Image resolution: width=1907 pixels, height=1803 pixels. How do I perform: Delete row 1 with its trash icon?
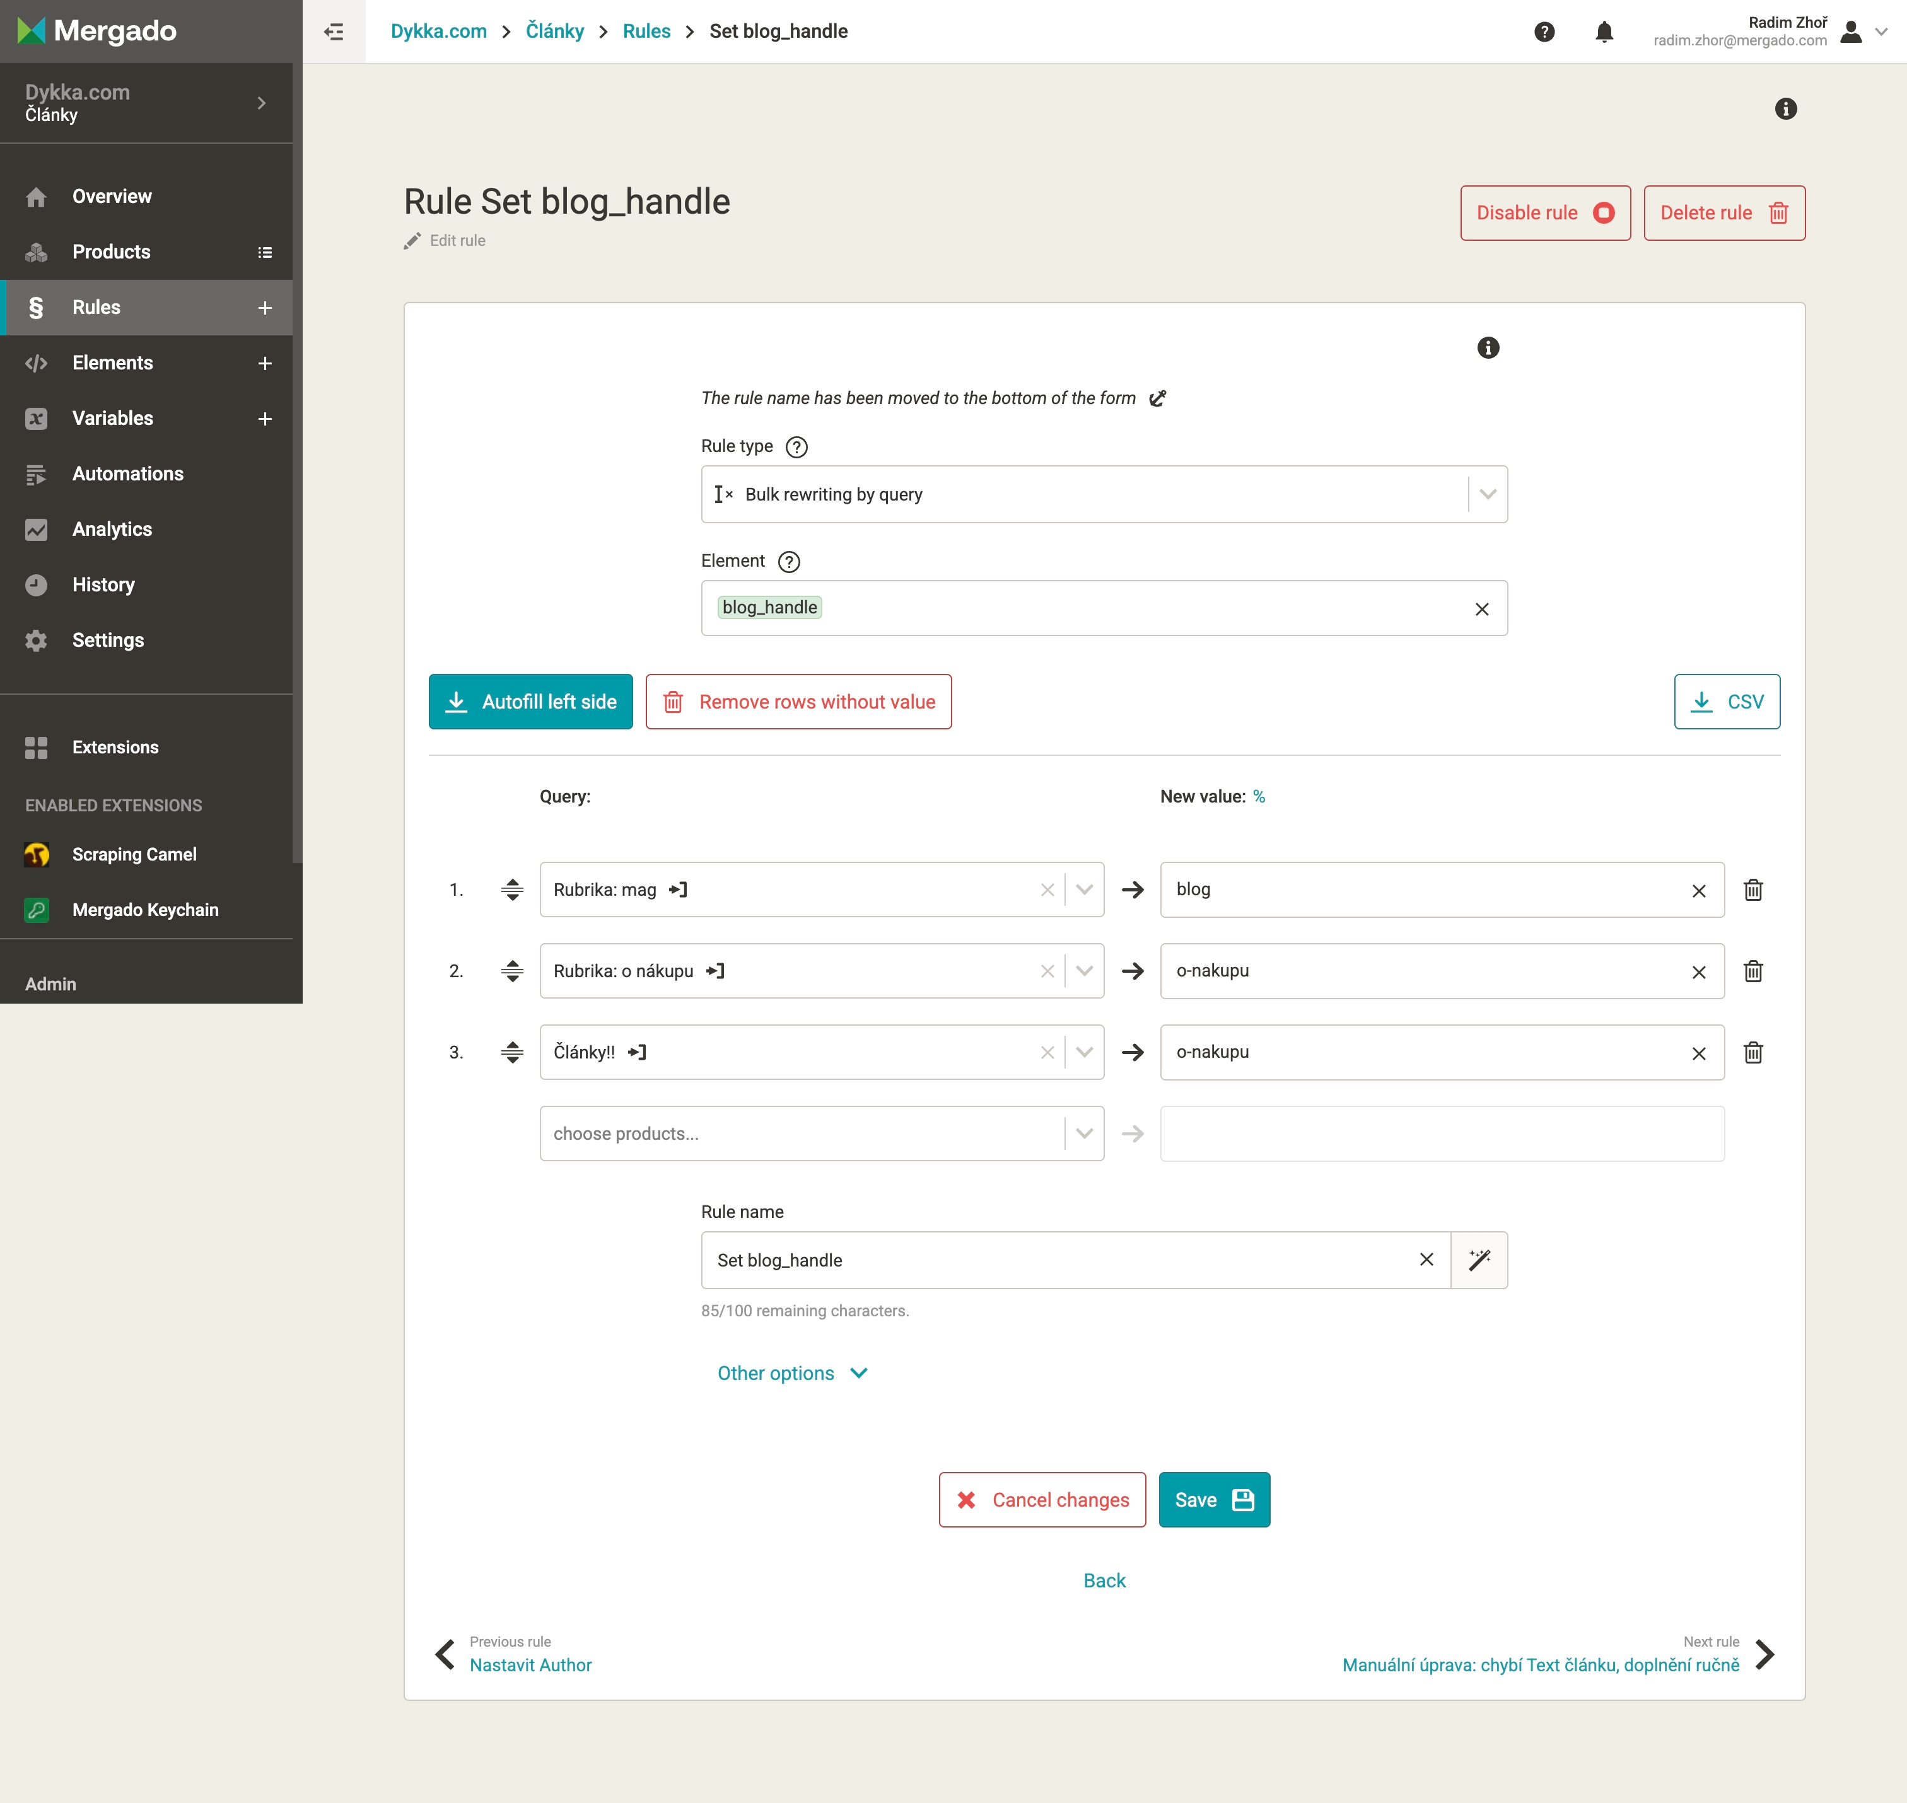coord(1752,890)
